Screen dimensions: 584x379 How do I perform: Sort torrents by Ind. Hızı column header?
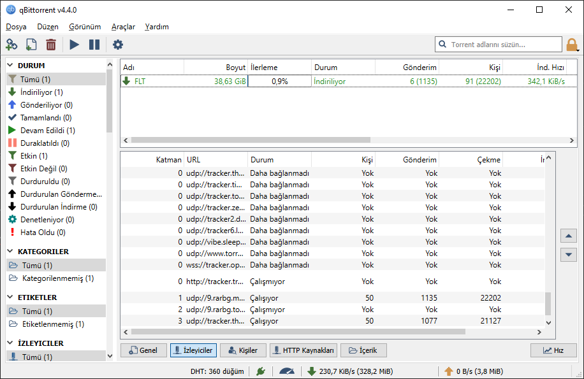(534, 68)
